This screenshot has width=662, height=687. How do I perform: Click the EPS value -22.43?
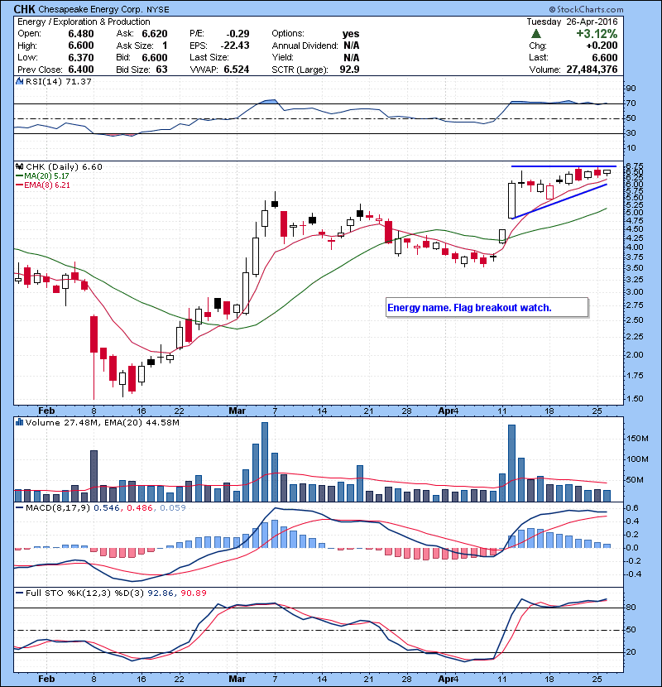tap(235, 46)
